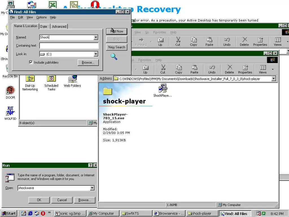This screenshot has height=217, width=289.
Task: Open the Help menu in Find window
Action: tap(53, 17)
